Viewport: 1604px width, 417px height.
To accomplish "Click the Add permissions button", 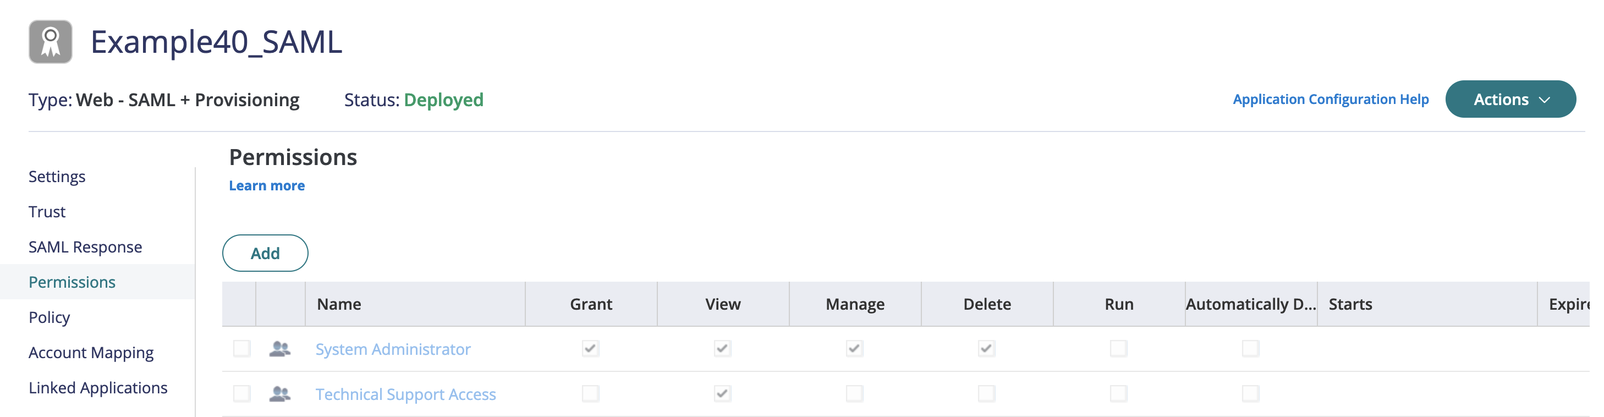I will point(265,253).
